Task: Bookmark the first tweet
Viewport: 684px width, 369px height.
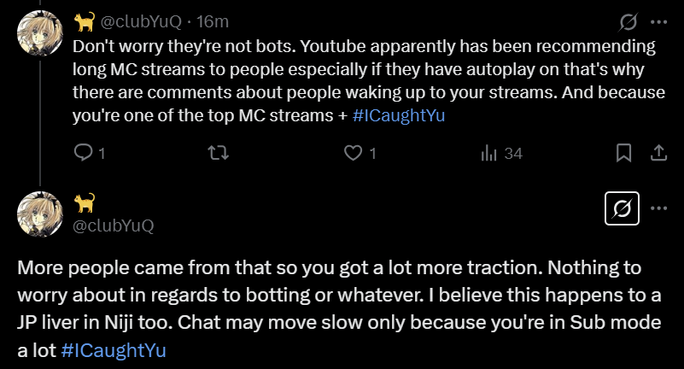Action: 624,153
